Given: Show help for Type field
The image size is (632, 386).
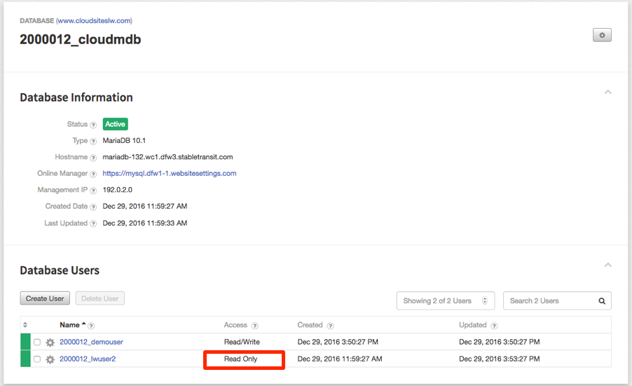Looking at the screenshot, I should 93,142.
